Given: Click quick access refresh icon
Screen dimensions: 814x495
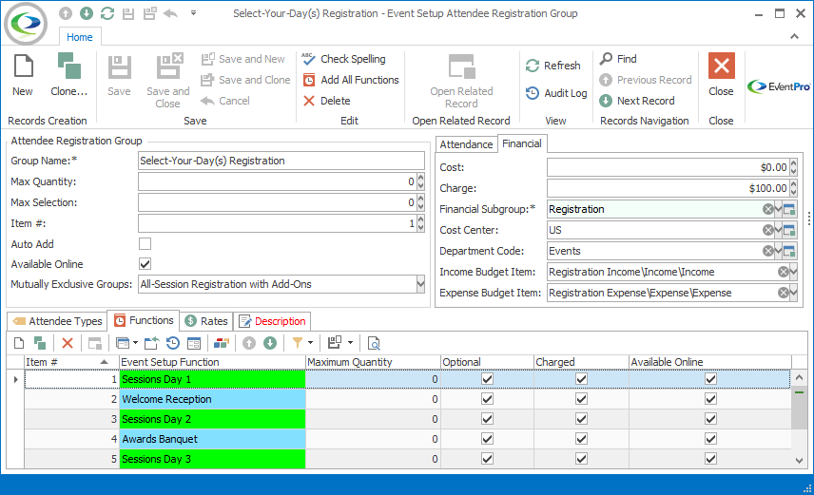Looking at the screenshot, I should pos(107,13).
